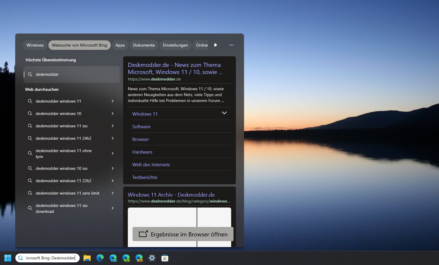Open Microsoft Edge stable from the taskbar
Viewport: 439px width, 265px height.
tap(100, 258)
